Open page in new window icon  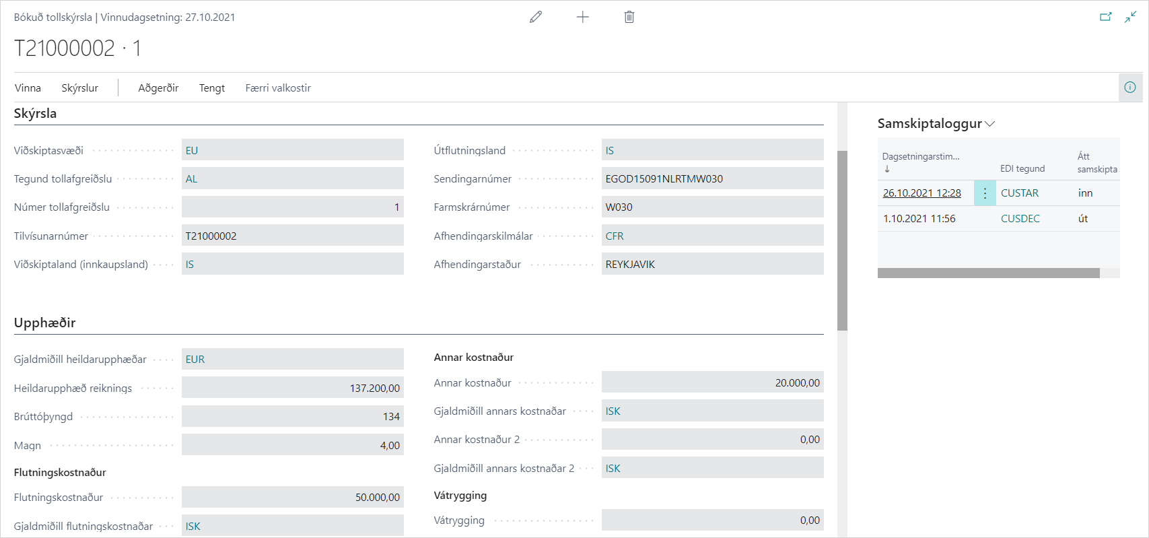pos(1105,17)
